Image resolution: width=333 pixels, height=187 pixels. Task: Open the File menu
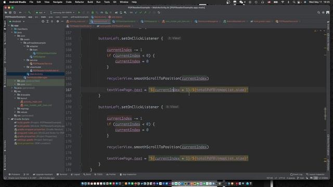click(x=31, y=2)
